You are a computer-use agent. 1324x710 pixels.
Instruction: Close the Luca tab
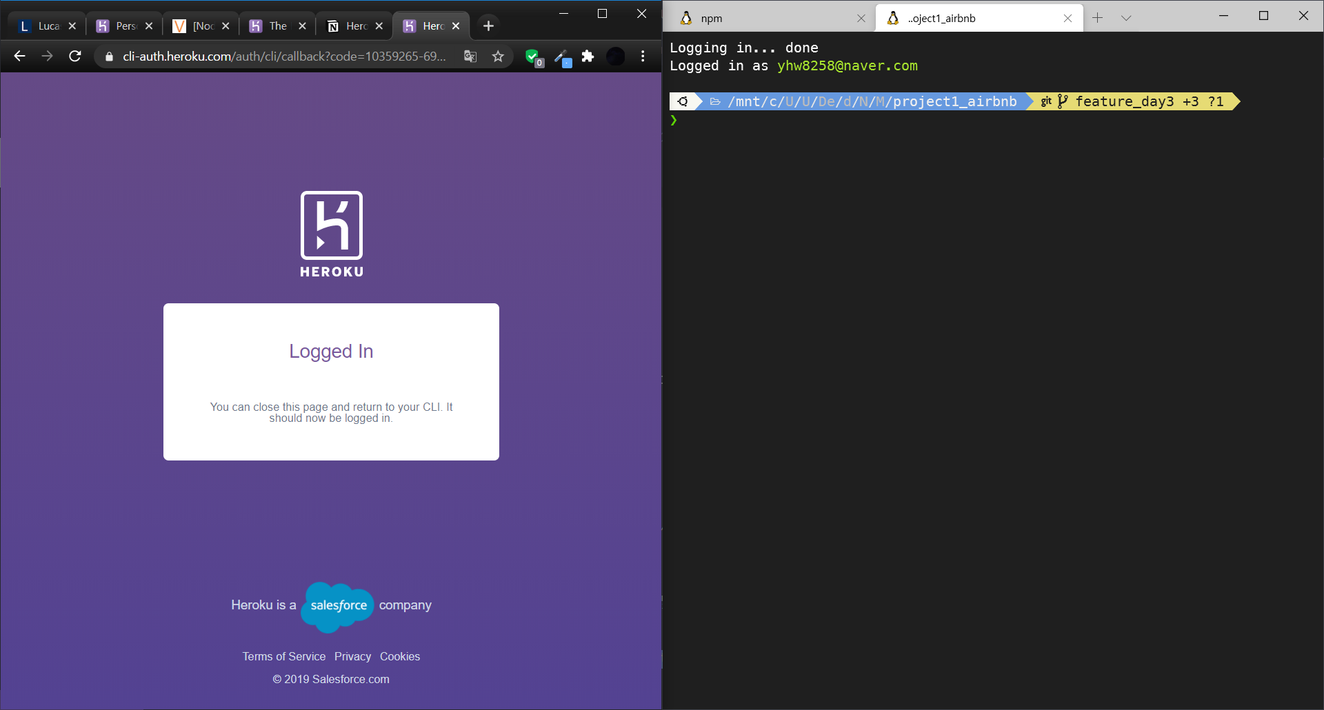pyautogui.click(x=72, y=26)
